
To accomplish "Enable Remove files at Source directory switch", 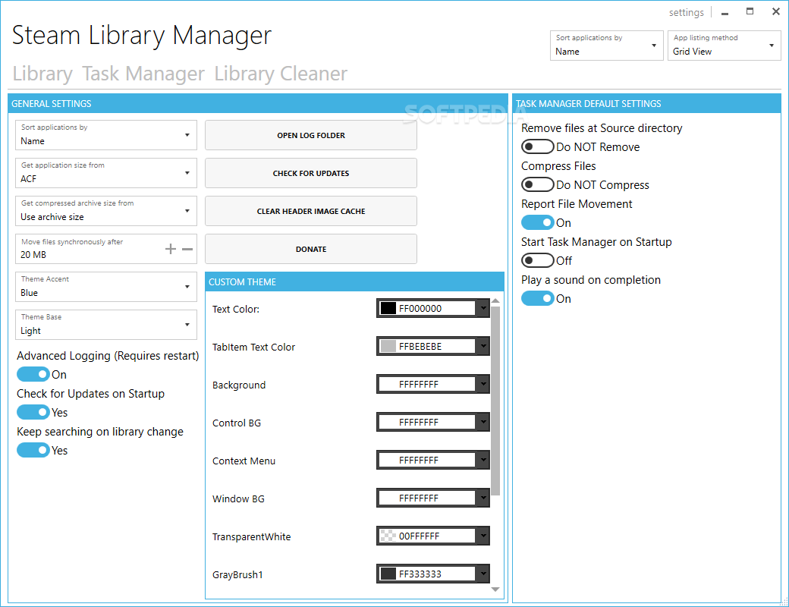I will (537, 146).
